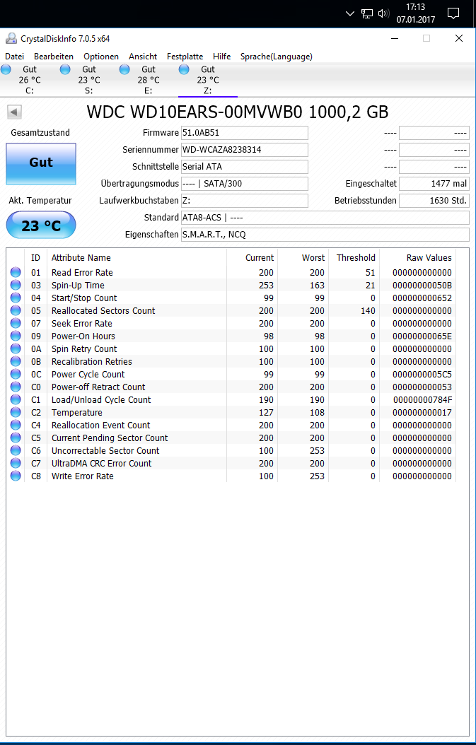Click the Laufwerkbuchstaben field Z:

tap(245, 201)
